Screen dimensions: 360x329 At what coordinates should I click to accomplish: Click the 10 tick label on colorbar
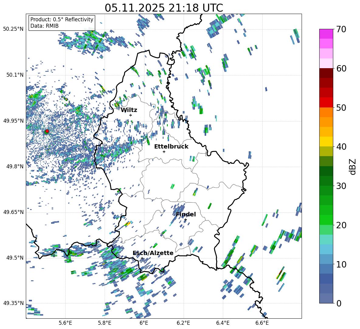341,264
